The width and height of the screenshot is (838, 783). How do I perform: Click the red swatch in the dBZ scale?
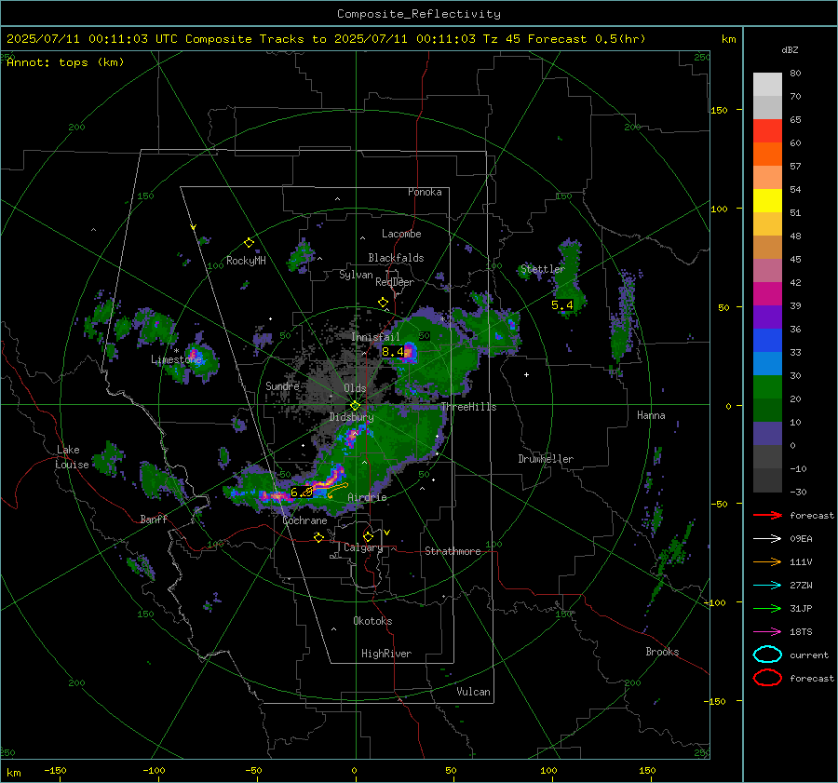pos(767,130)
